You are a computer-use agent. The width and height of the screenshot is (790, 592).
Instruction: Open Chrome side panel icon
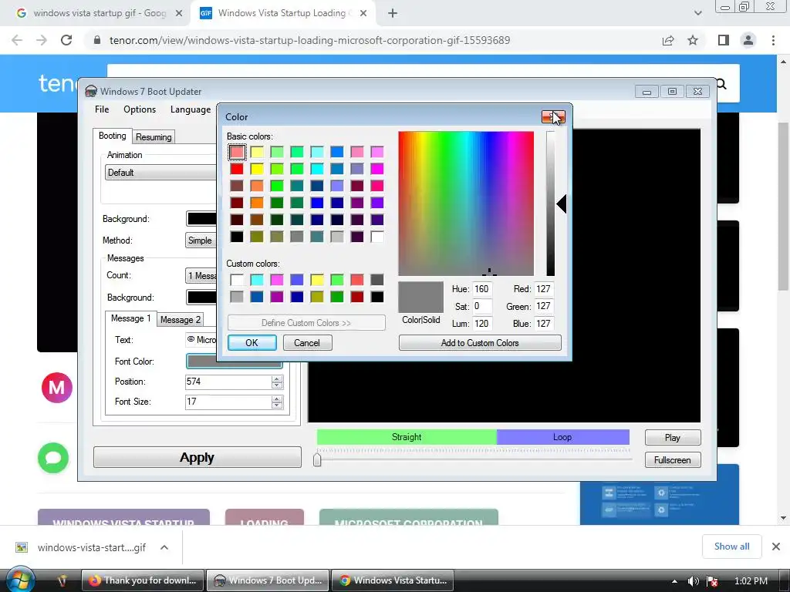point(724,40)
